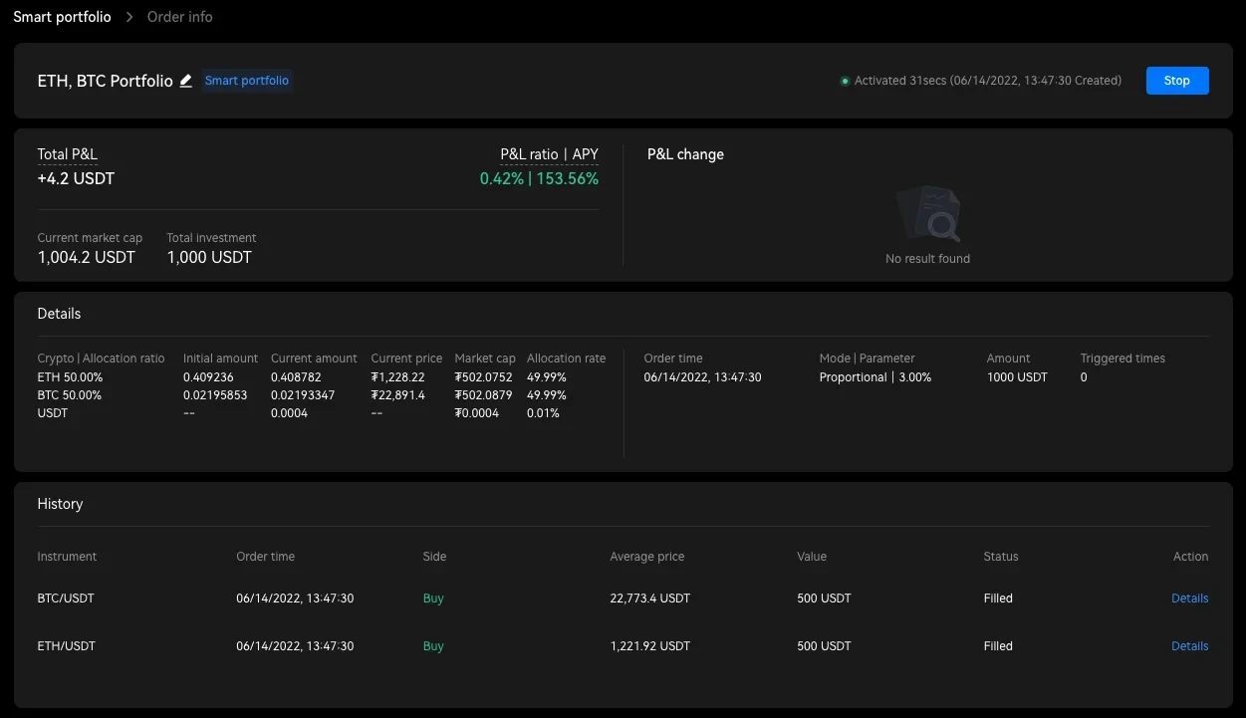
Task: Click the Order info breadcrumb text
Action: click(x=179, y=17)
